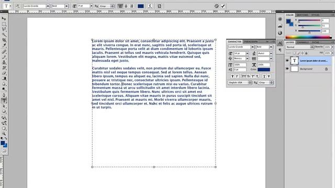335x188 pixels.
Task: Toggle Underline in Character panel
Action: [x=264, y=76]
